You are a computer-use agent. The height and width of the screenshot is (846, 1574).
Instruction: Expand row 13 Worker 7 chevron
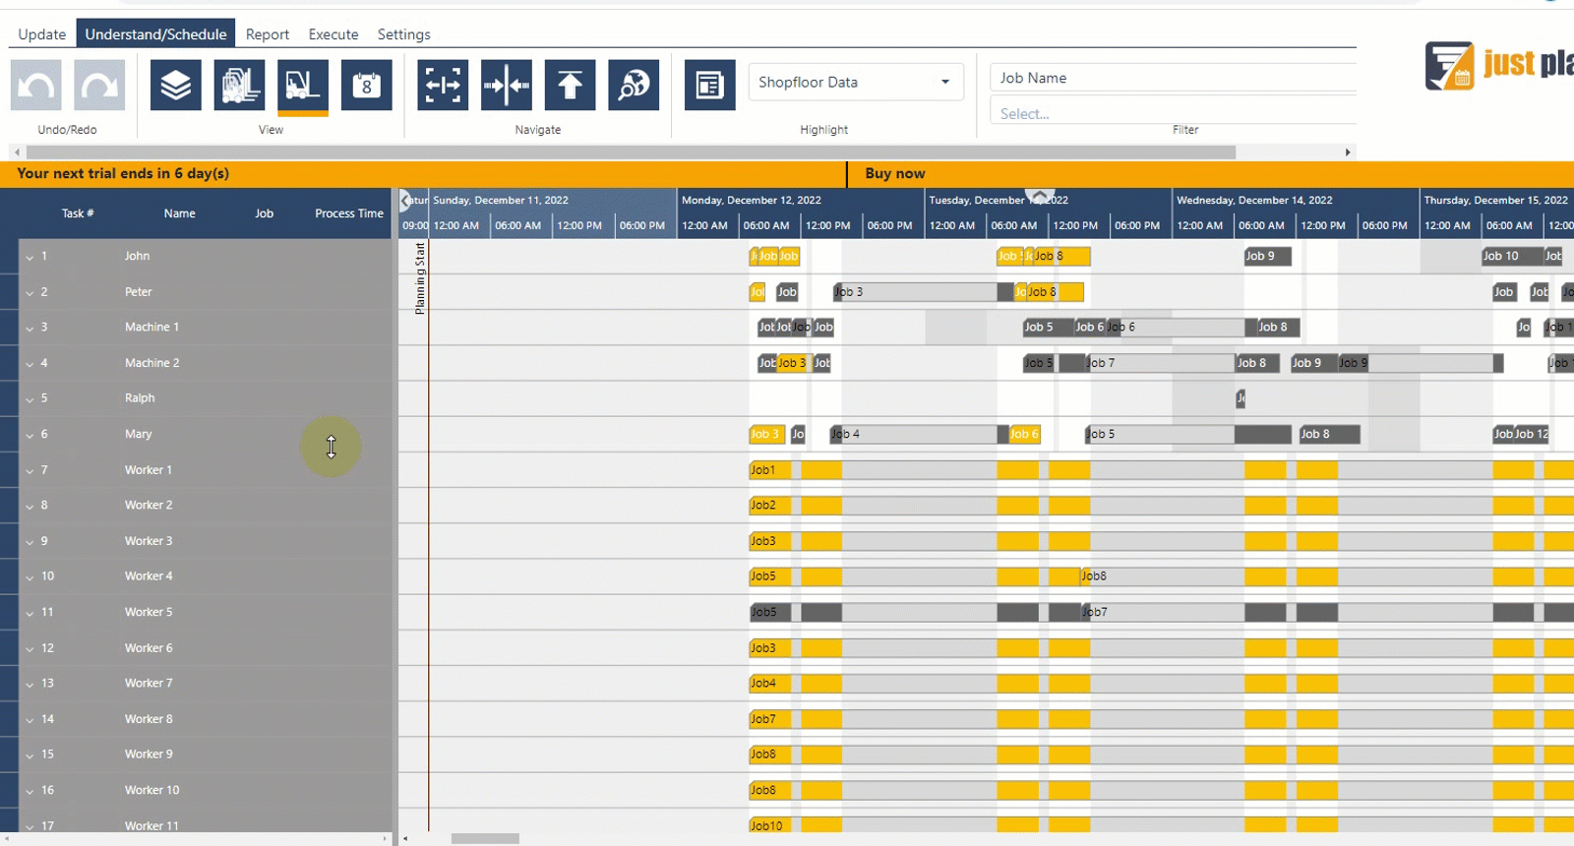pos(30,684)
